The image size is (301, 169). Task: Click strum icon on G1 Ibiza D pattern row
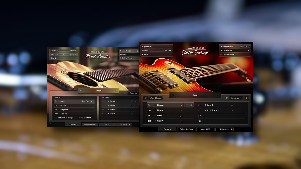click(x=132, y=114)
